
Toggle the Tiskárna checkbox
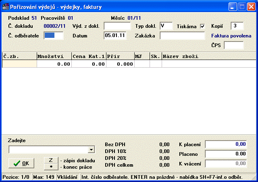point(202,26)
